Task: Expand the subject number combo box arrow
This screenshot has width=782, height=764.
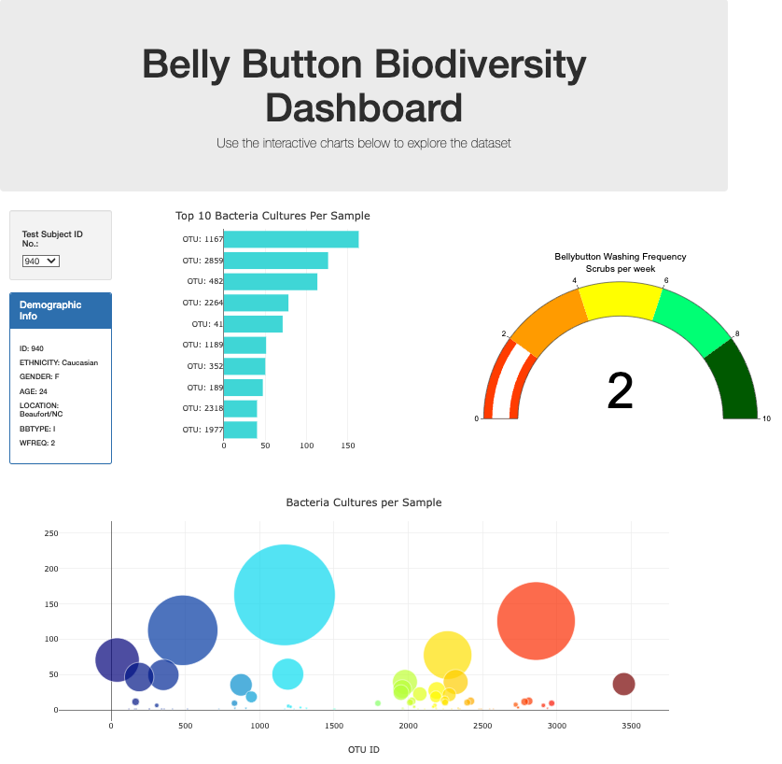Action: pyautogui.click(x=50, y=261)
